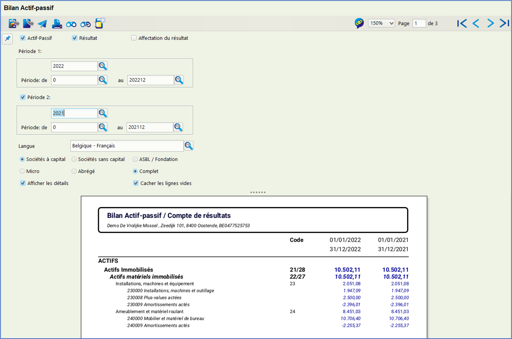The height and width of the screenshot is (339, 512).
Task: Click Période 1 'de' field containing 0
Action: click(74, 80)
